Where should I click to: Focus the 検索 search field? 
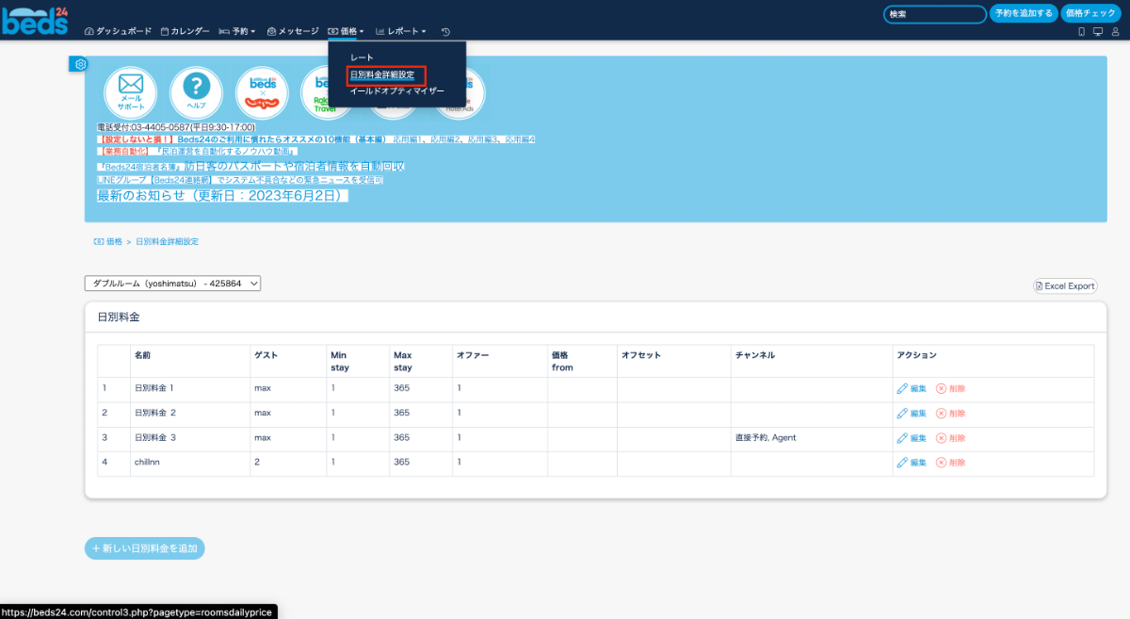click(934, 14)
